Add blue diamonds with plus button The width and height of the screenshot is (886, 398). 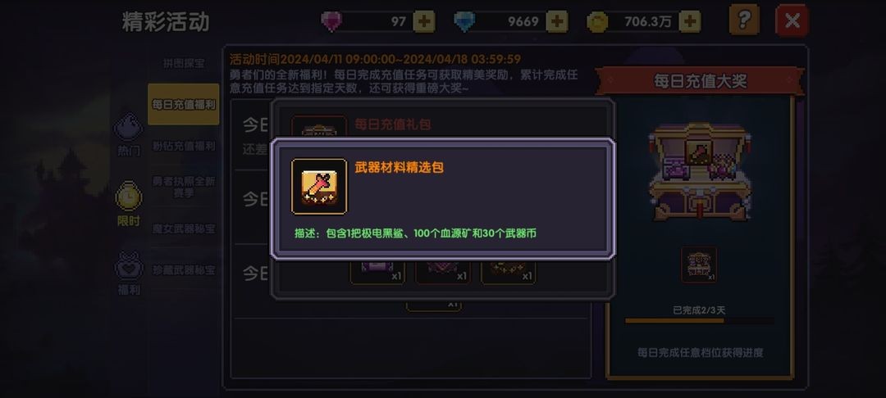click(x=557, y=22)
